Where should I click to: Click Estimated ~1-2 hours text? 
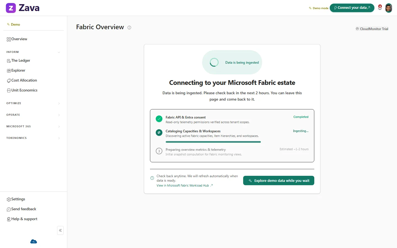coord(294,149)
